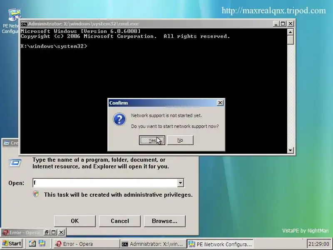
Task: Close the minimized Error - Opera window
Action: (61, 232)
